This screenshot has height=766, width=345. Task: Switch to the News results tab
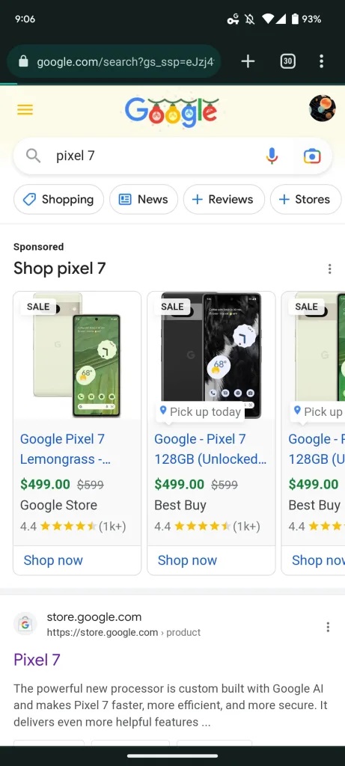144,199
